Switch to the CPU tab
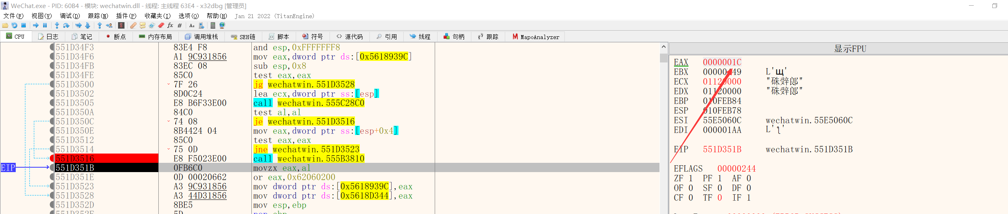The width and height of the screenshot is (1008, 214). click(15, 37)
